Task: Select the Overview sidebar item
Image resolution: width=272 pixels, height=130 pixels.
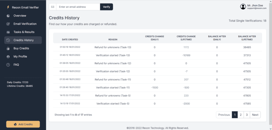Action: tap(23, 16)
